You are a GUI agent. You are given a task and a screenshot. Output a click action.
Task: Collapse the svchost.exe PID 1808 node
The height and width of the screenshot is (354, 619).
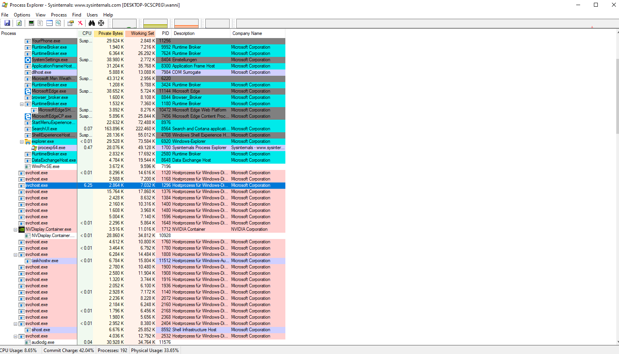click(15, 255)
